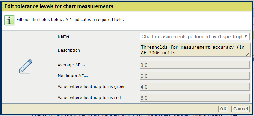Select the heatmap turns red value field

pos(195,98)
